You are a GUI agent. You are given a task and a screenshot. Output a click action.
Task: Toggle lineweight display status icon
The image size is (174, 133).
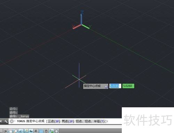[36, 131]
